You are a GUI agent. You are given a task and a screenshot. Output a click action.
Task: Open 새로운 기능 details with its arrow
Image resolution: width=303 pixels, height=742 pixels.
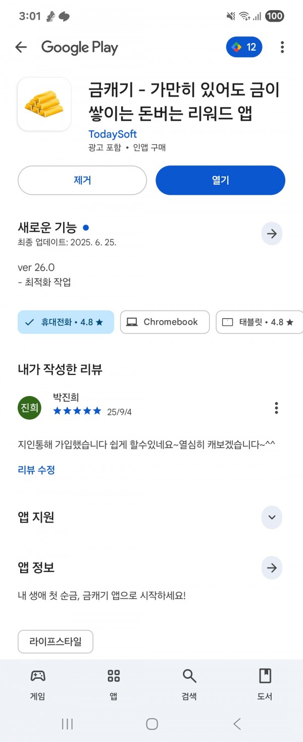click(x=272, y=234)
